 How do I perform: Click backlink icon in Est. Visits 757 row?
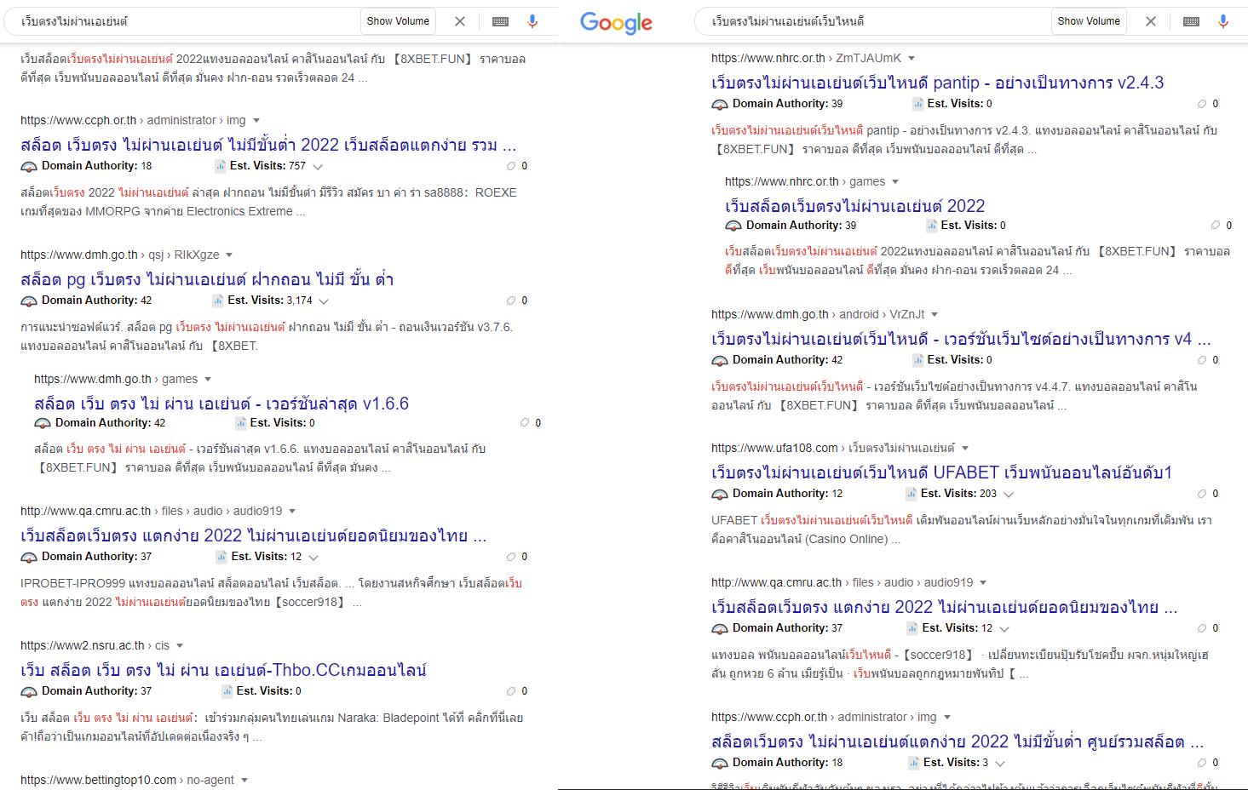pos(511,166)
